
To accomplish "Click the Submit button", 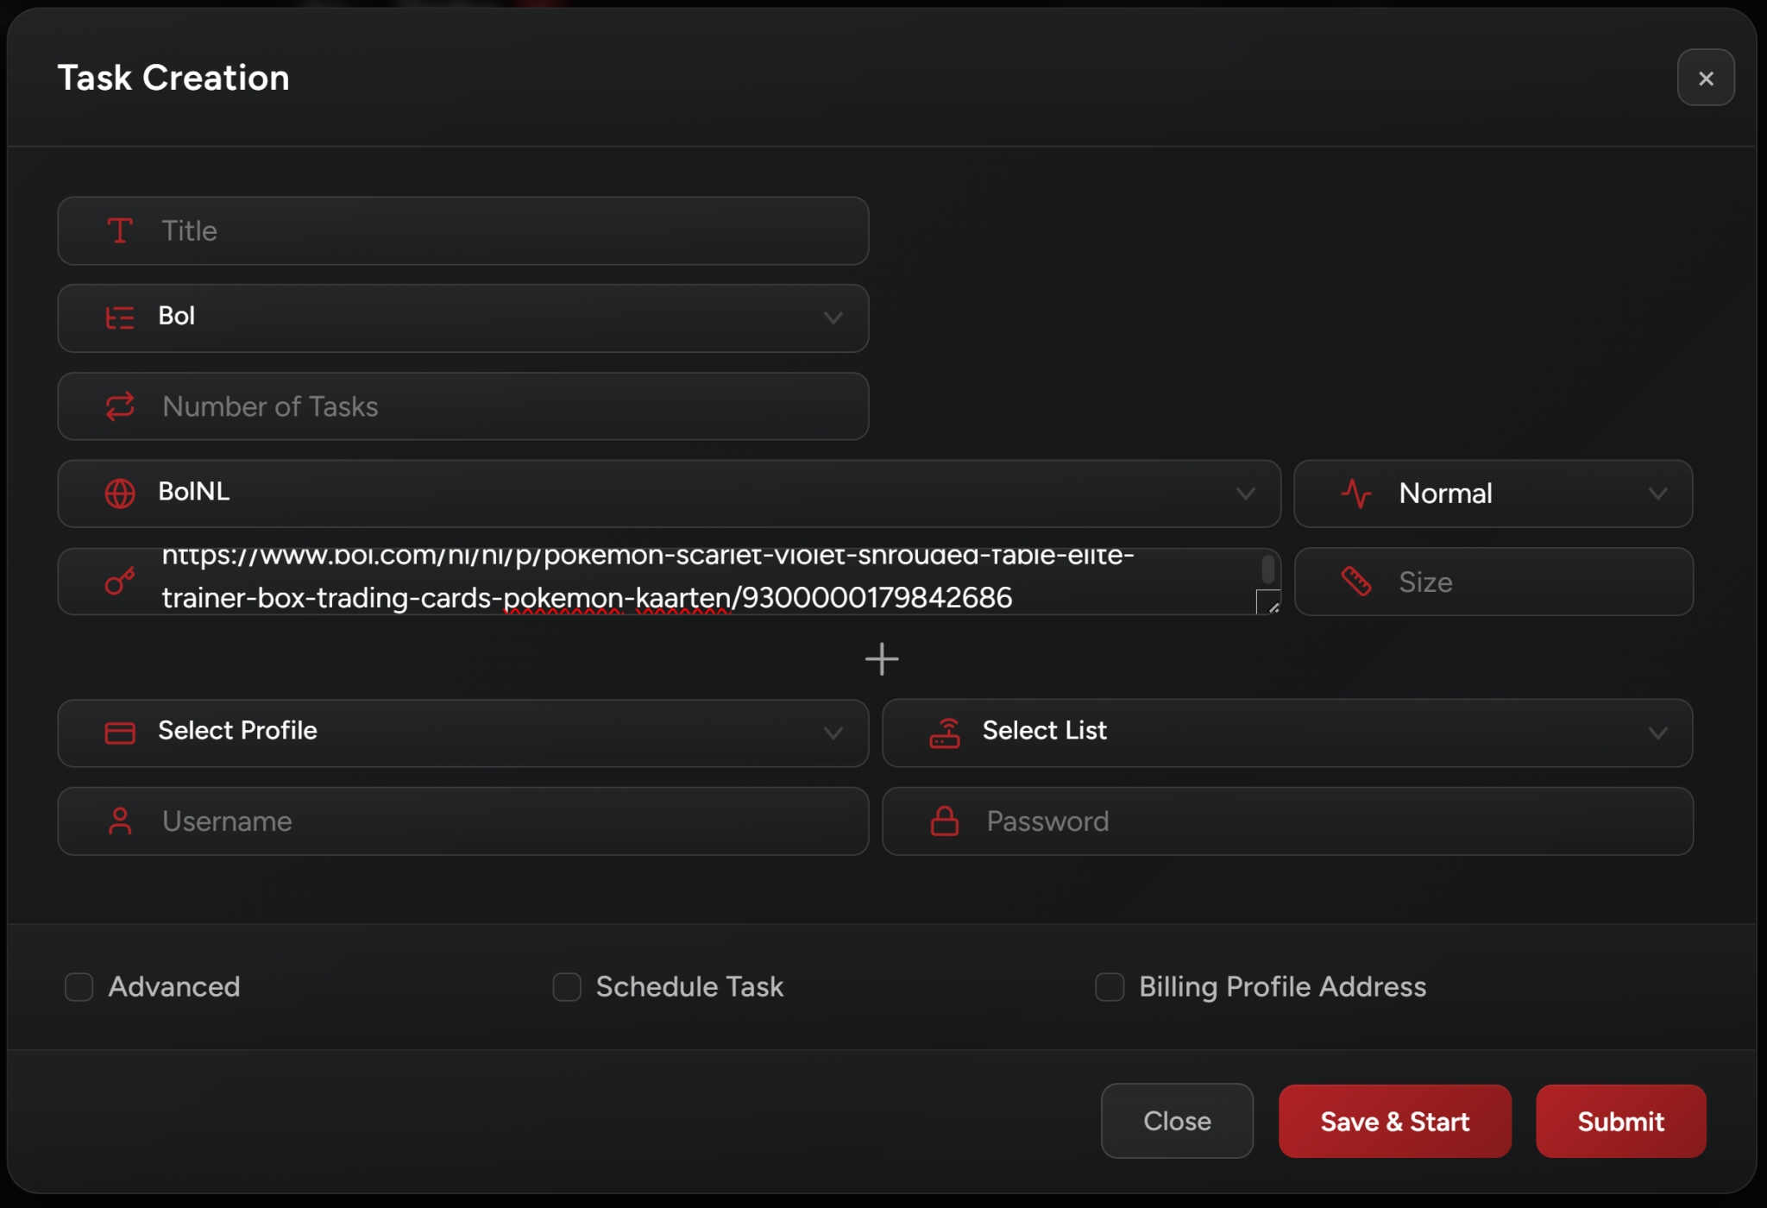I will tap(1619, 1121).
